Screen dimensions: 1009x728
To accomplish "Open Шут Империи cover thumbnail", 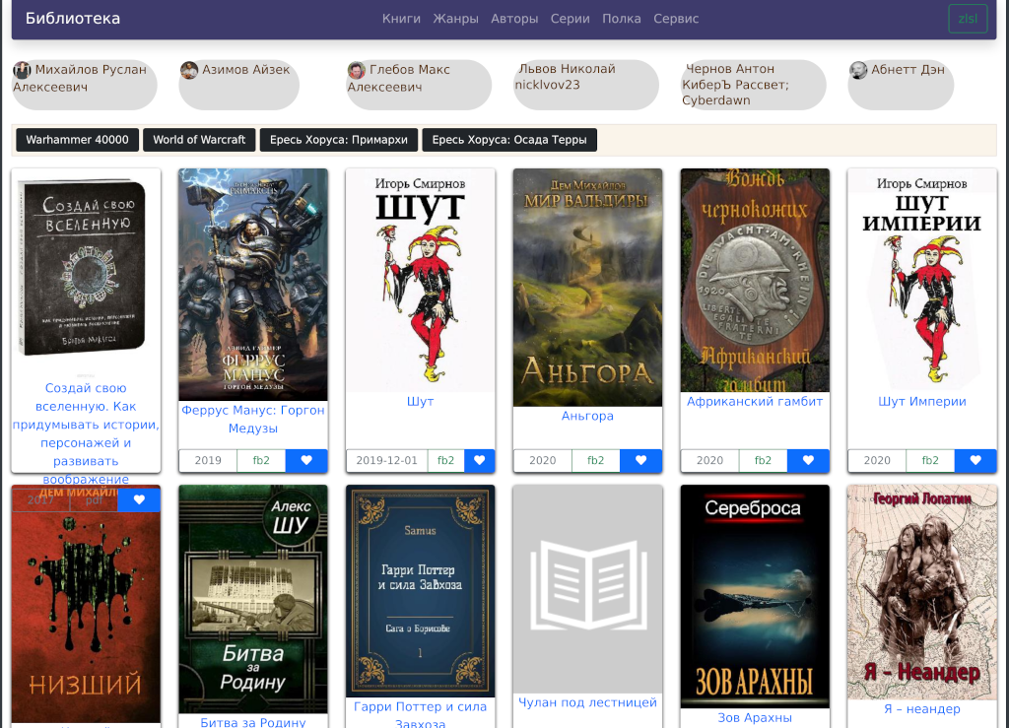I will [922, 281].
